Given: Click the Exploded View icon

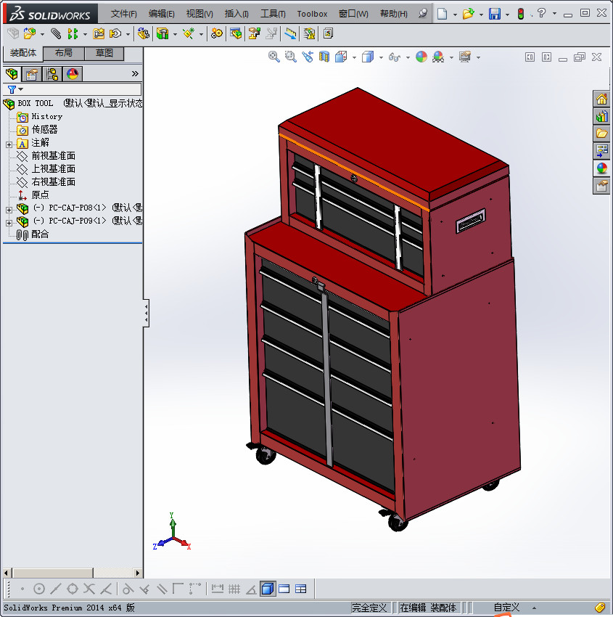Looking at the screenshot, I should [x=255, y=34].
